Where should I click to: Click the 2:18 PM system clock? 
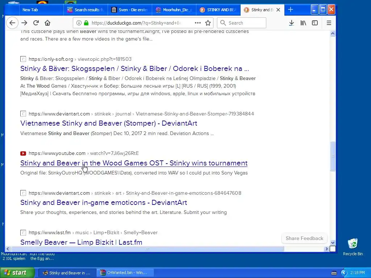click(x=358, y=273)
